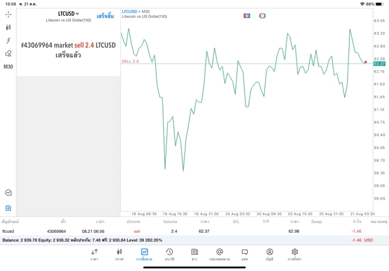Check the Wi-Fi icon in status bar

[x=362, y=4]
